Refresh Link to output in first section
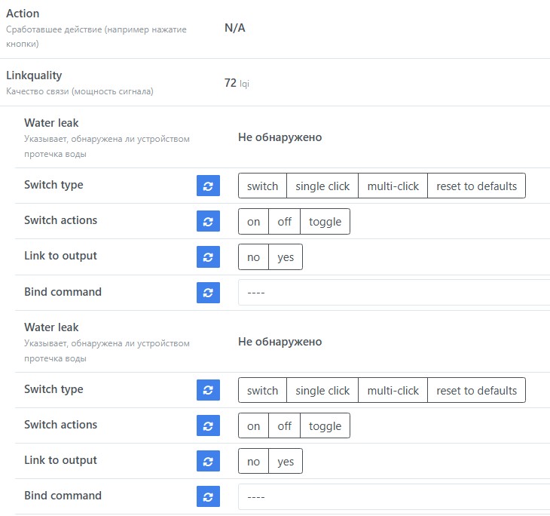Image resolution: width=550 pixels, height=516 pixels. pyautogui.click(x=208, y=256)
